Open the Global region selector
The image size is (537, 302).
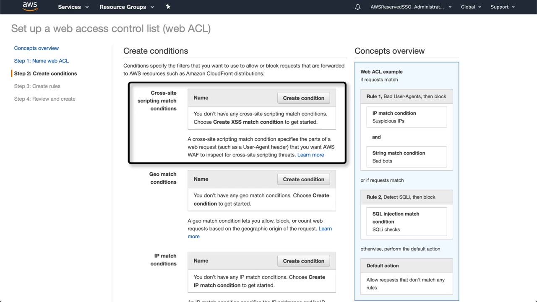coord(471,7)
